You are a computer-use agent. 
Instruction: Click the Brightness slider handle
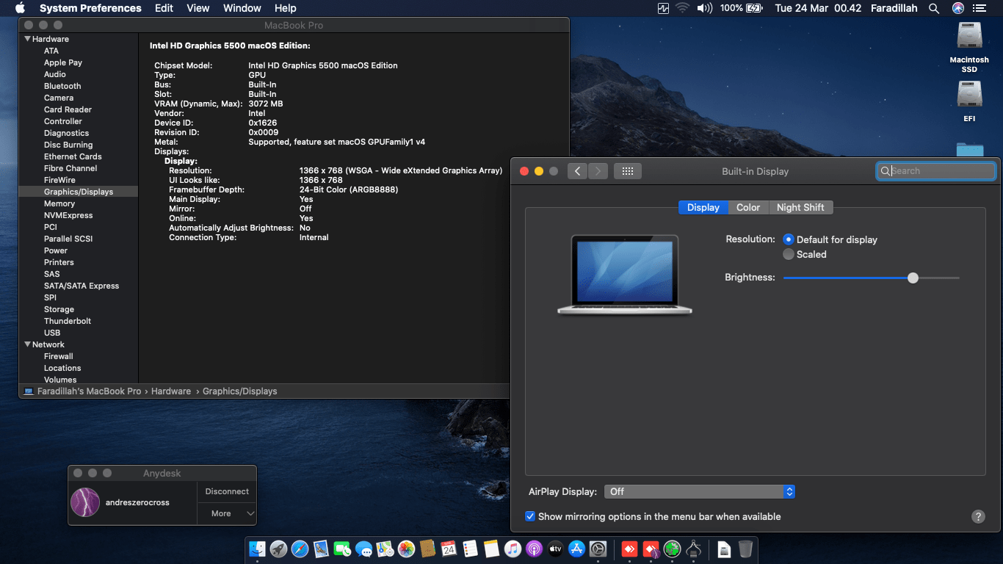[x=913, y=278]
